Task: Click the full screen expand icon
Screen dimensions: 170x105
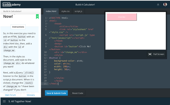Action: point(150,54)
